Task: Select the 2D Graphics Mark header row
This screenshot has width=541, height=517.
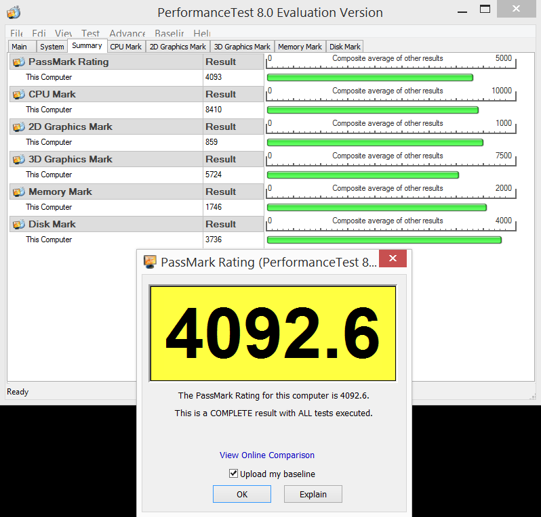Action: 106,127
